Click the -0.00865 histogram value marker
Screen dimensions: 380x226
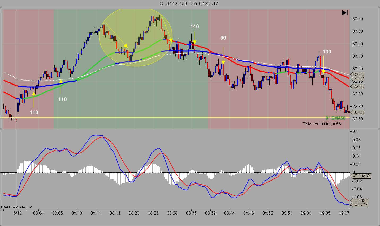(x=361, y=176)
